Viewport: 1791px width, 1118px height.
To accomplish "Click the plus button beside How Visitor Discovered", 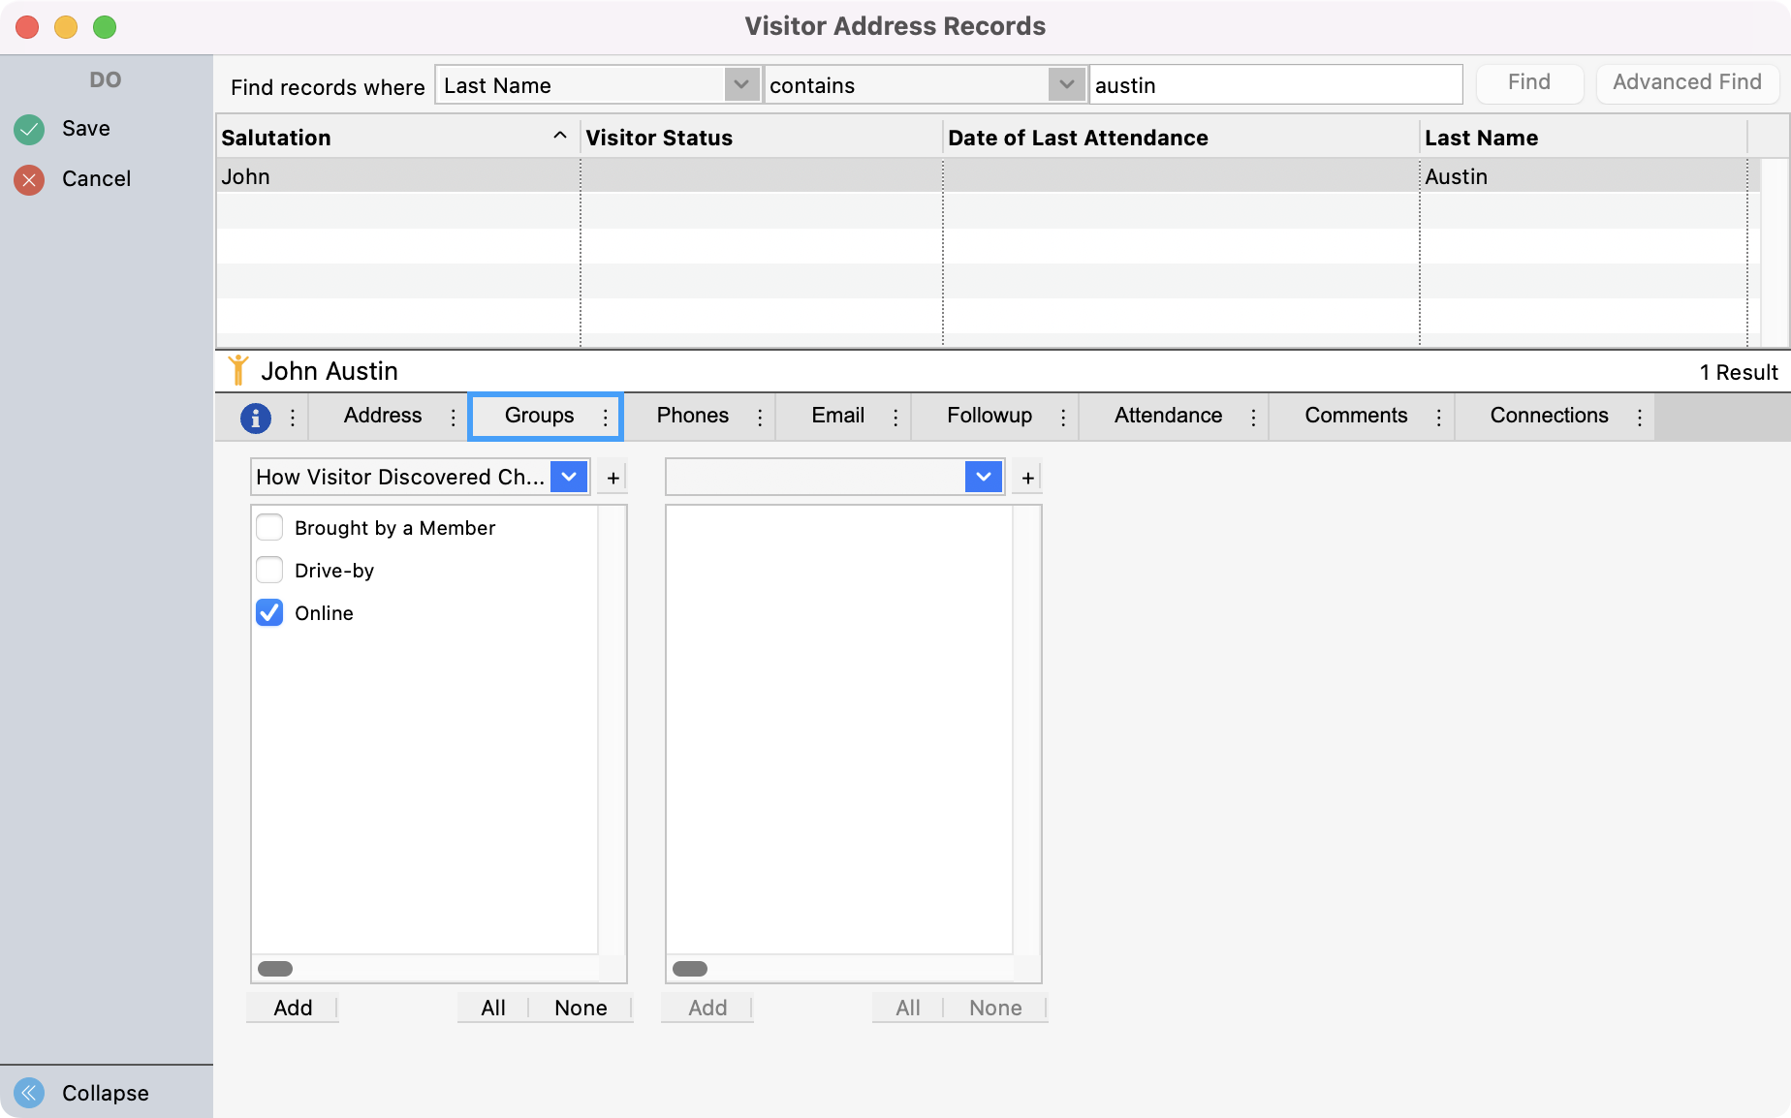I will click(612, 477).
